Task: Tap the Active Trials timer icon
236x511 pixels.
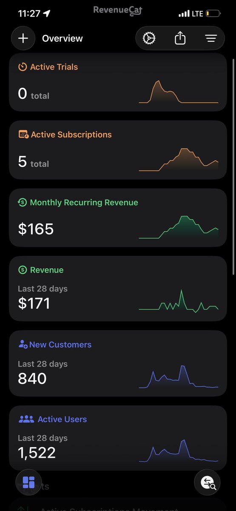Action: pyautogui.click(x=23, y=67)
